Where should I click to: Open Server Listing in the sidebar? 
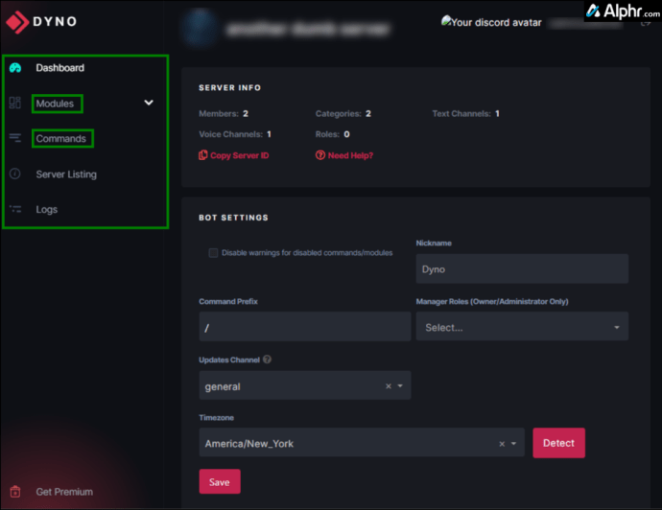(66, 174)
